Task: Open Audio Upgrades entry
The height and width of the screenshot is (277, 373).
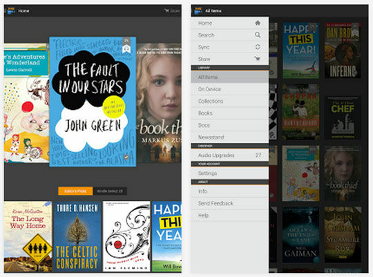Action: click(x=230, y=155)
